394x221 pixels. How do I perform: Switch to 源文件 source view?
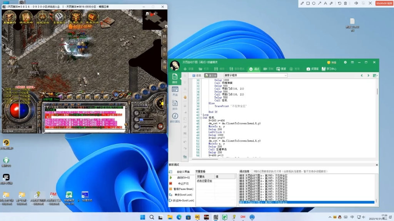point(210,76)
